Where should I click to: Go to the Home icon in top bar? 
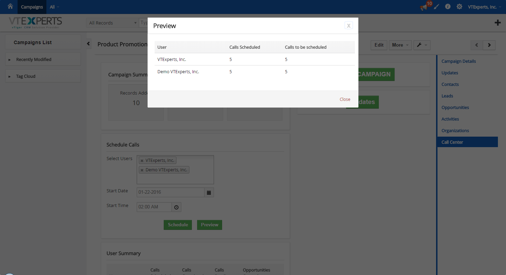click(10, 6)
